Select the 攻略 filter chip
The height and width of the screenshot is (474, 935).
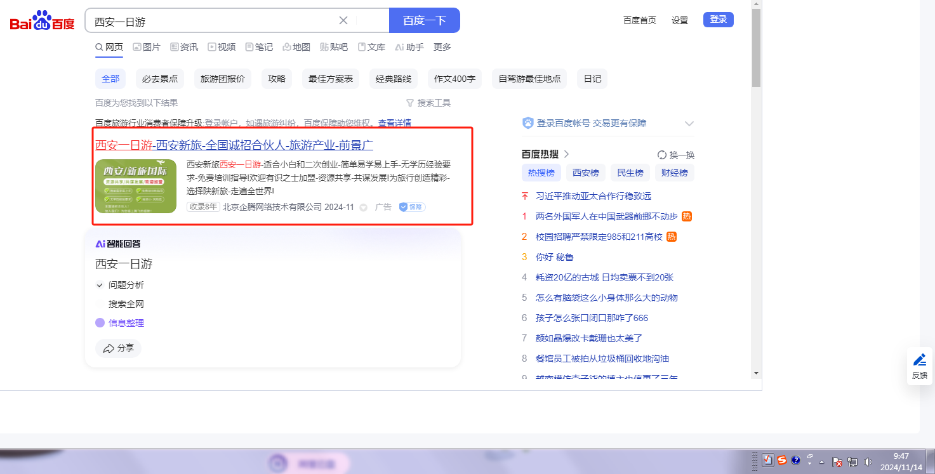[277, 79]
